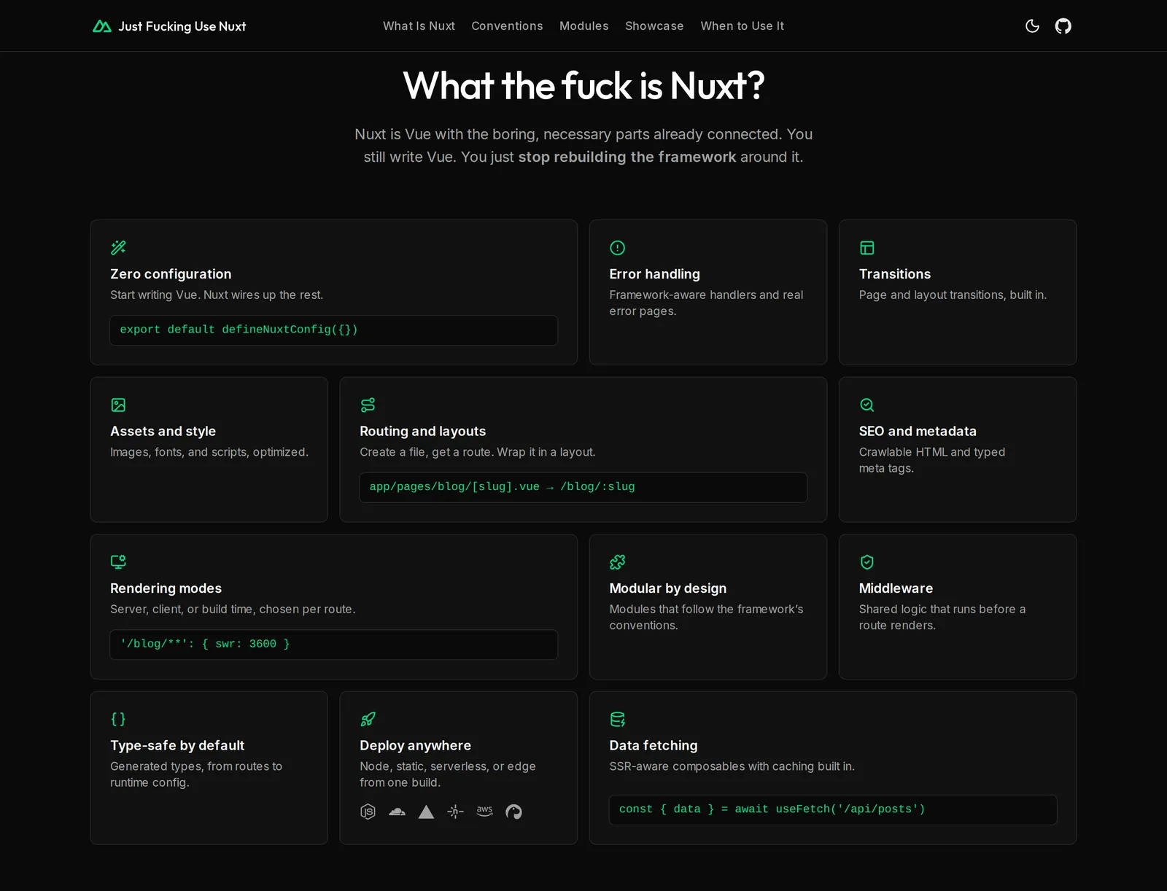Click the 'What the fuck is Nuxt?' heading

click(583, 85)
